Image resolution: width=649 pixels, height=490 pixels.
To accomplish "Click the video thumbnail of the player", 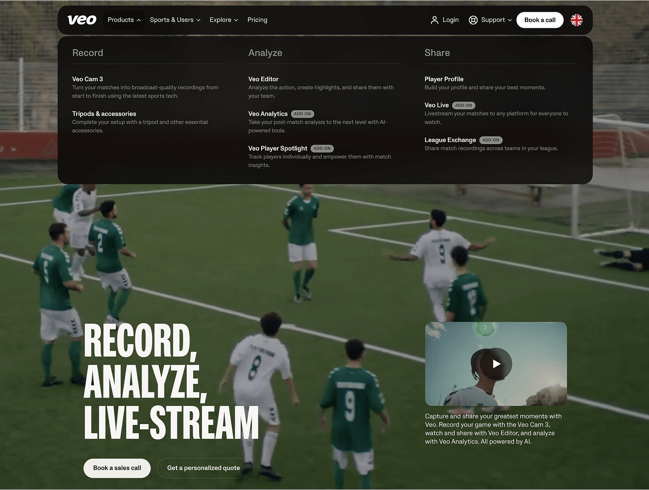I will point(496,364).
